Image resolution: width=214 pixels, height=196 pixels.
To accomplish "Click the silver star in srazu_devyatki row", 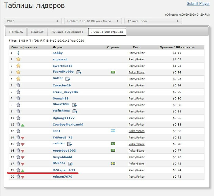I will 18,92.
